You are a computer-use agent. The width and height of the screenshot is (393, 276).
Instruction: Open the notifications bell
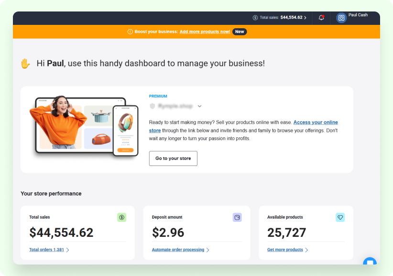pyautogui.click(x=321, y=18)
